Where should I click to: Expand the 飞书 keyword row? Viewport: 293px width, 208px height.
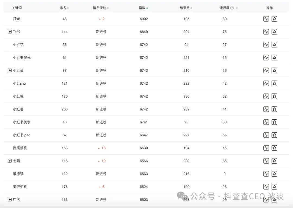point(10,32)
